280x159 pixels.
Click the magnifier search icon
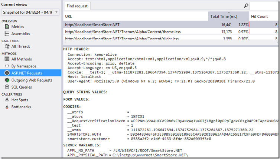tap(246, 6)
